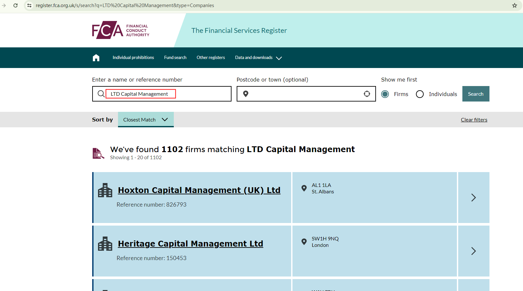Click the FCA logo

[x=121, y=30]
